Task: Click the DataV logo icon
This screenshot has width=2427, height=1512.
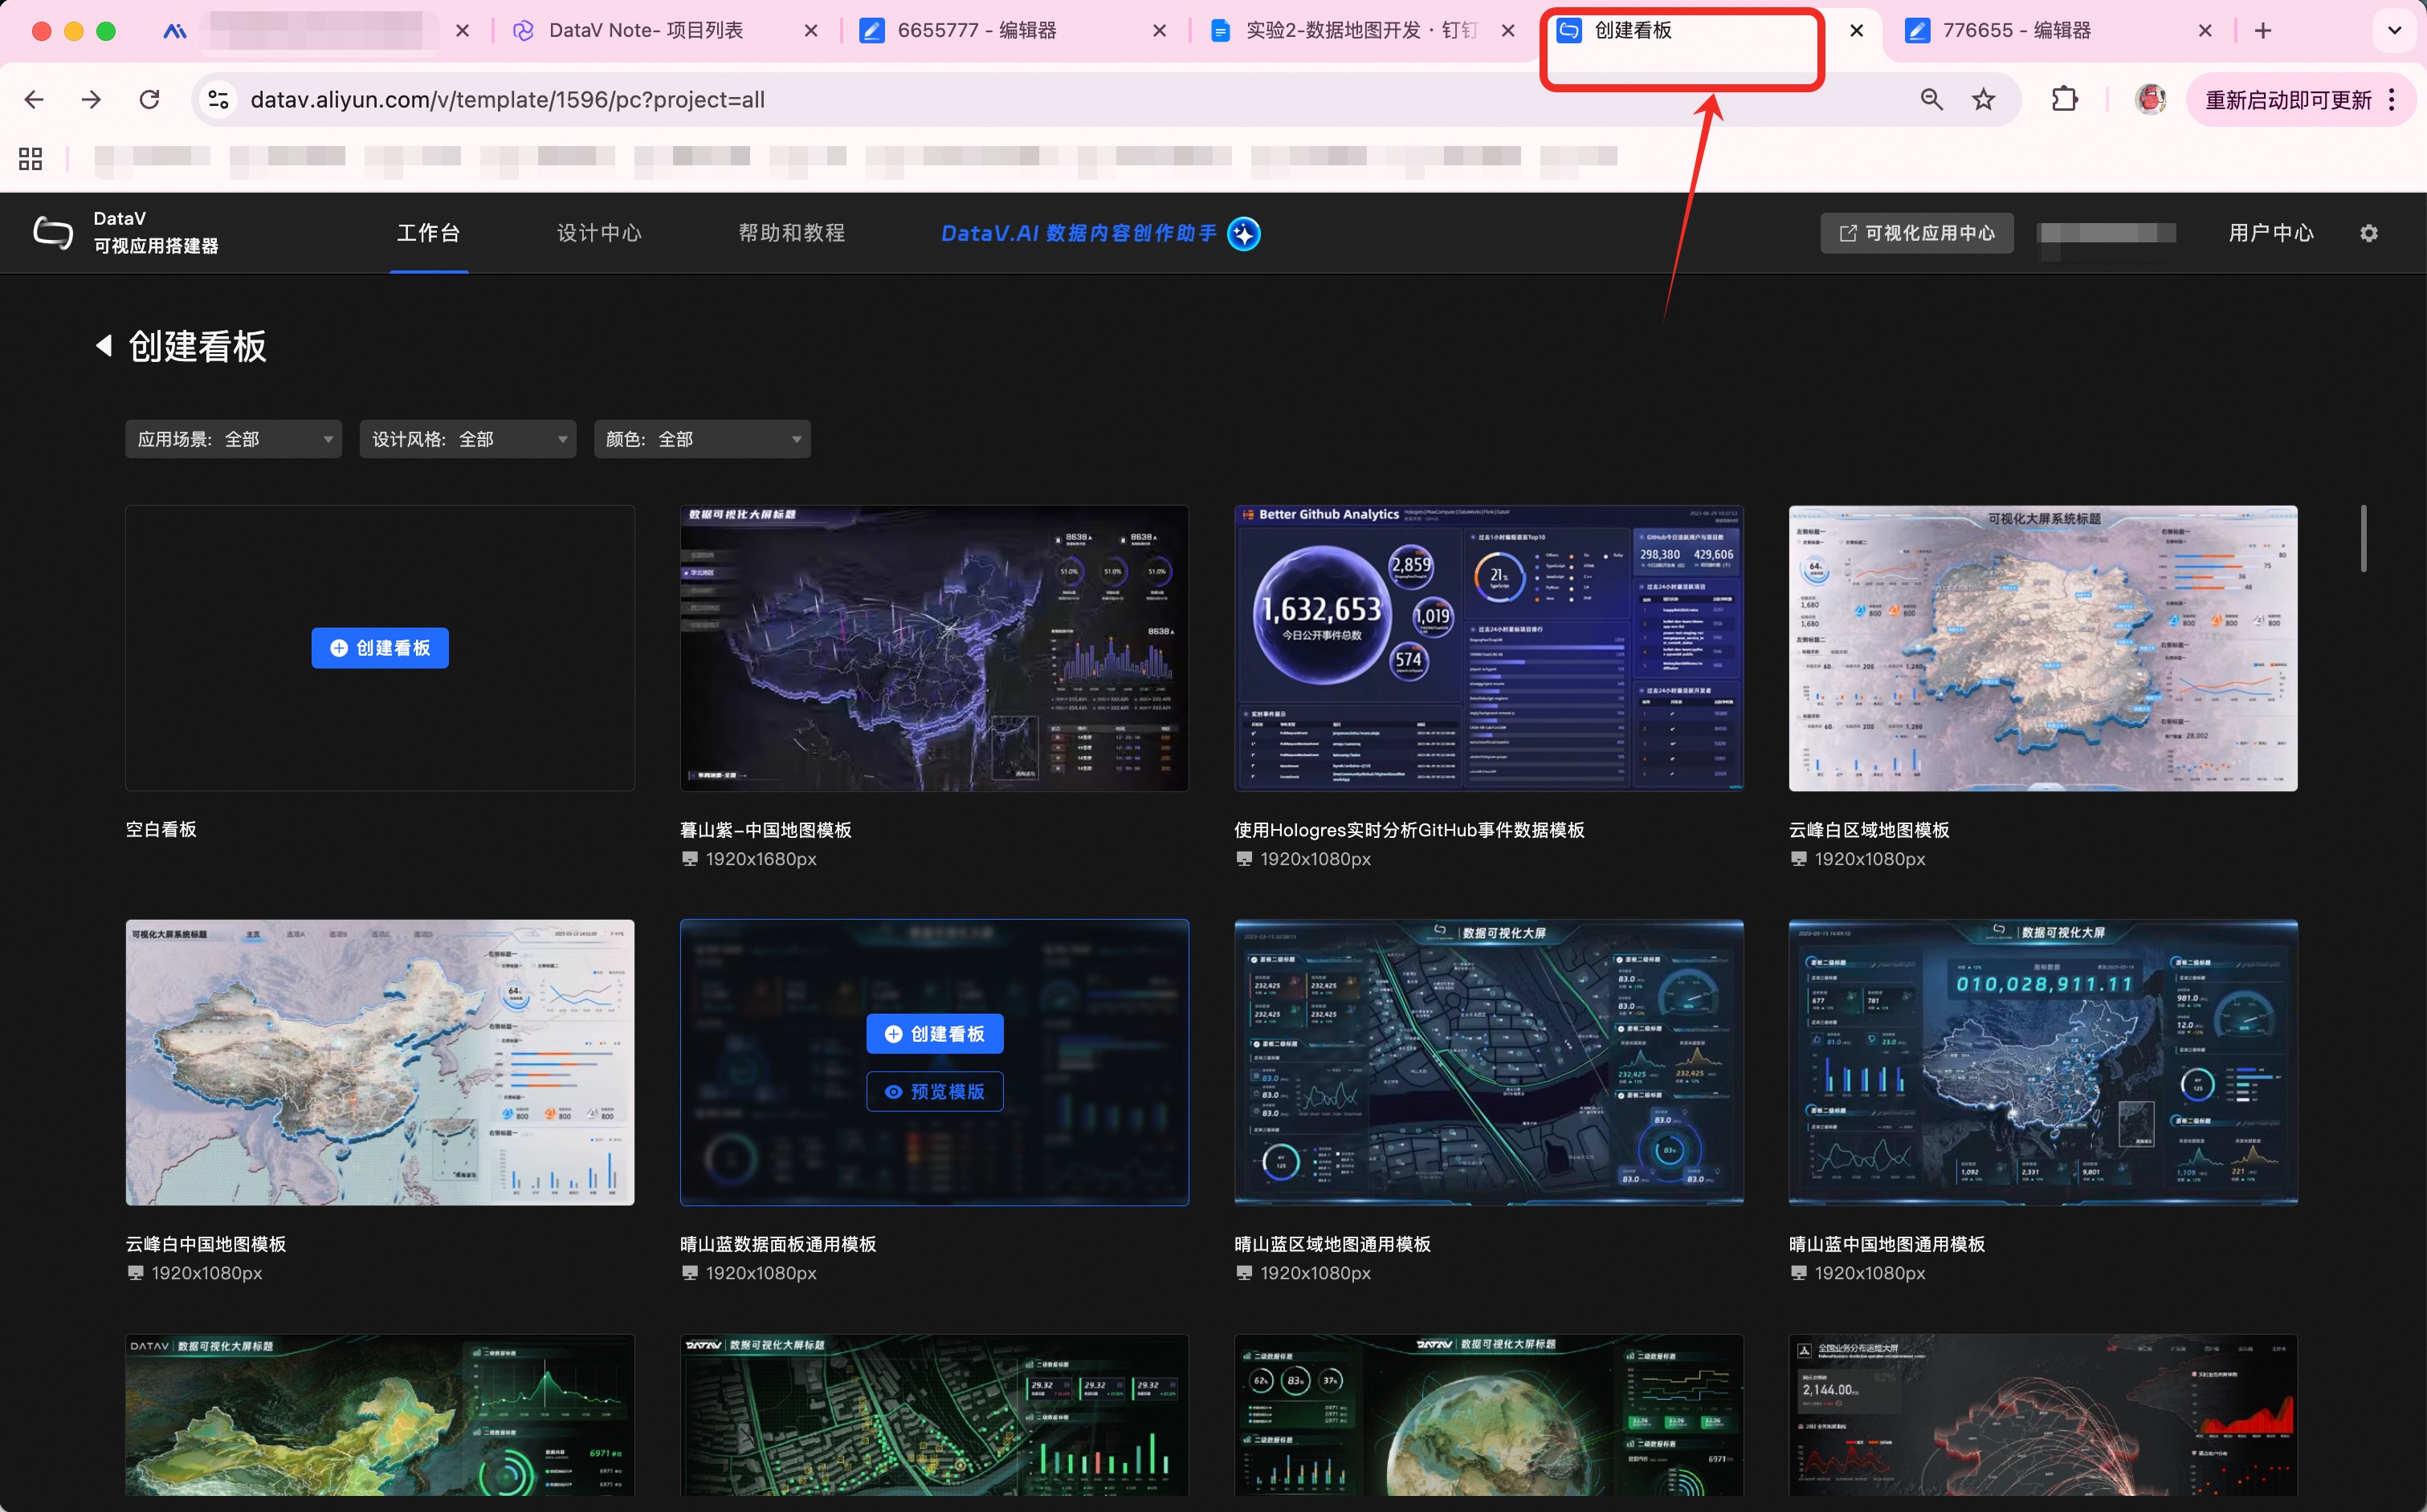Action: click(x=53, y=233)
